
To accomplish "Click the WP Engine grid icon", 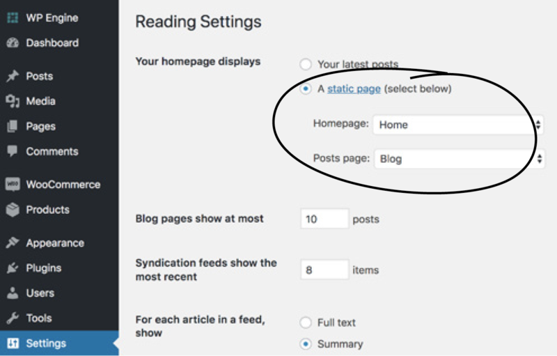I will coord(13,17).
